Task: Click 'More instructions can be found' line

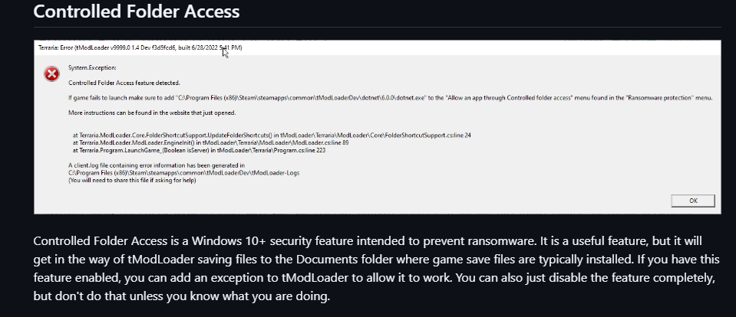Action: click(x=155, y=113)
